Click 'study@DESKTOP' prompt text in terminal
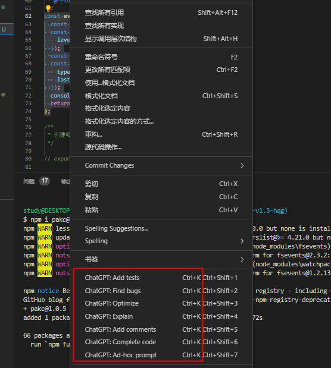This screenshot has height=368, width=331. pyautogui.click(x=46, y=211)
